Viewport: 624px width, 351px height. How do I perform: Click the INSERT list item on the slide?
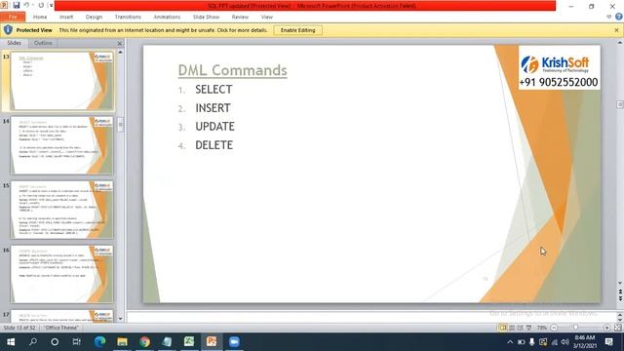[213, 108]
